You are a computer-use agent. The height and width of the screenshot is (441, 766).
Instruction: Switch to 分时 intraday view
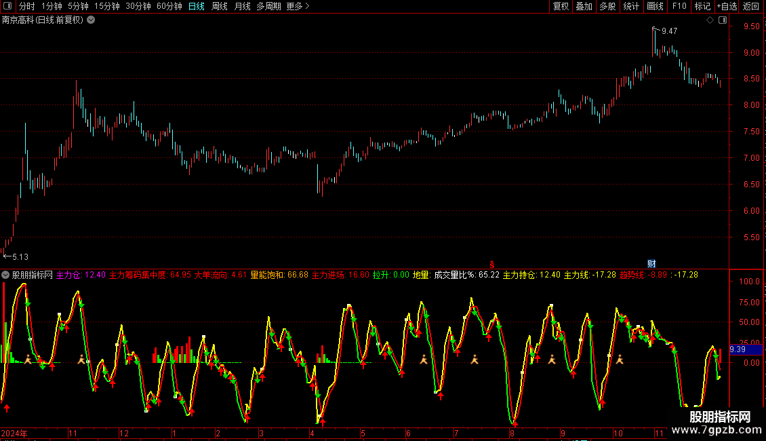[x=27, y=6]
